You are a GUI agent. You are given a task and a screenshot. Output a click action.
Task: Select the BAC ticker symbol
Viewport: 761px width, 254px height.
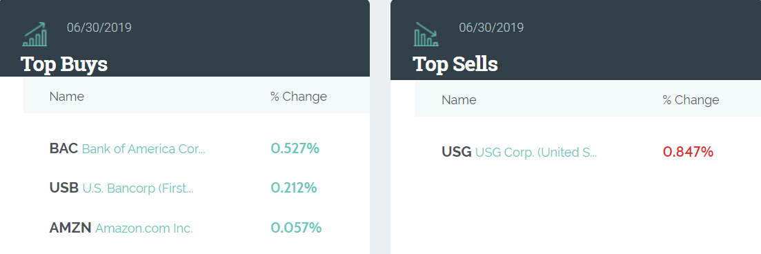click(63, 148)
